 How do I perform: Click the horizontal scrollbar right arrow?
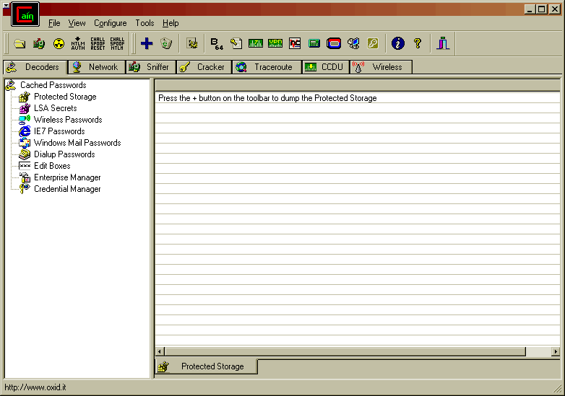[x=556, y=351]
